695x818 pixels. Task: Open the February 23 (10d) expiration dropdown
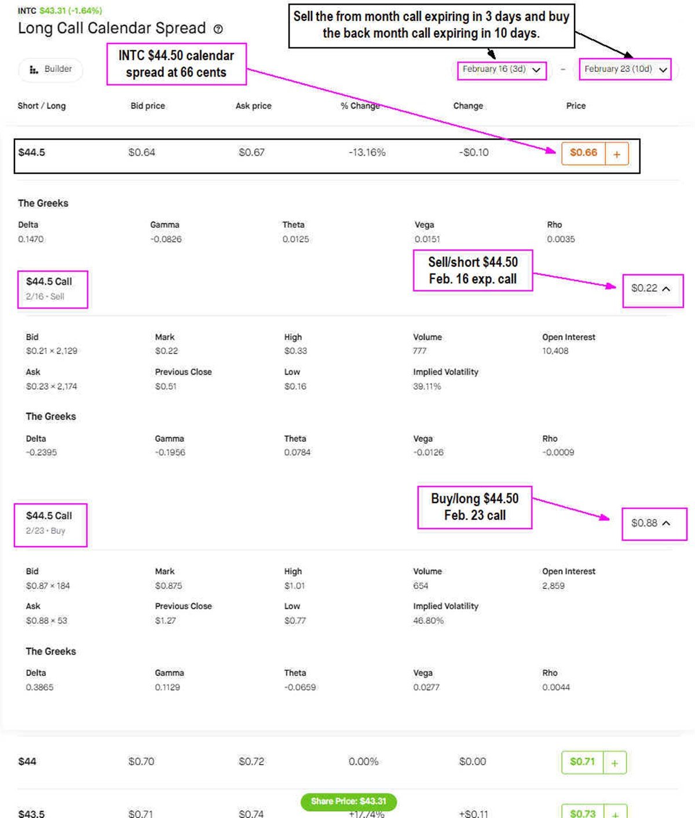[x=625, y=70]
